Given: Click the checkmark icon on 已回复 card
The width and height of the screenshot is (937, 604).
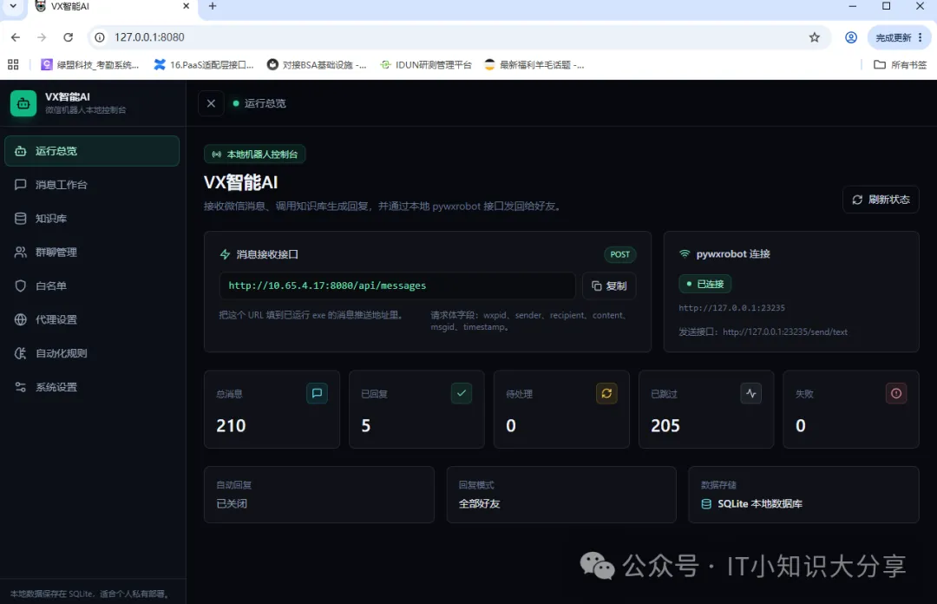Looking at the screenshot, I should [462, 393].
